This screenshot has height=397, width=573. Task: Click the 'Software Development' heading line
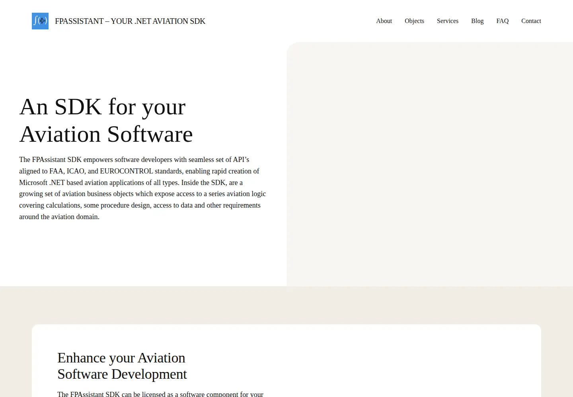[x=122, y=374]
